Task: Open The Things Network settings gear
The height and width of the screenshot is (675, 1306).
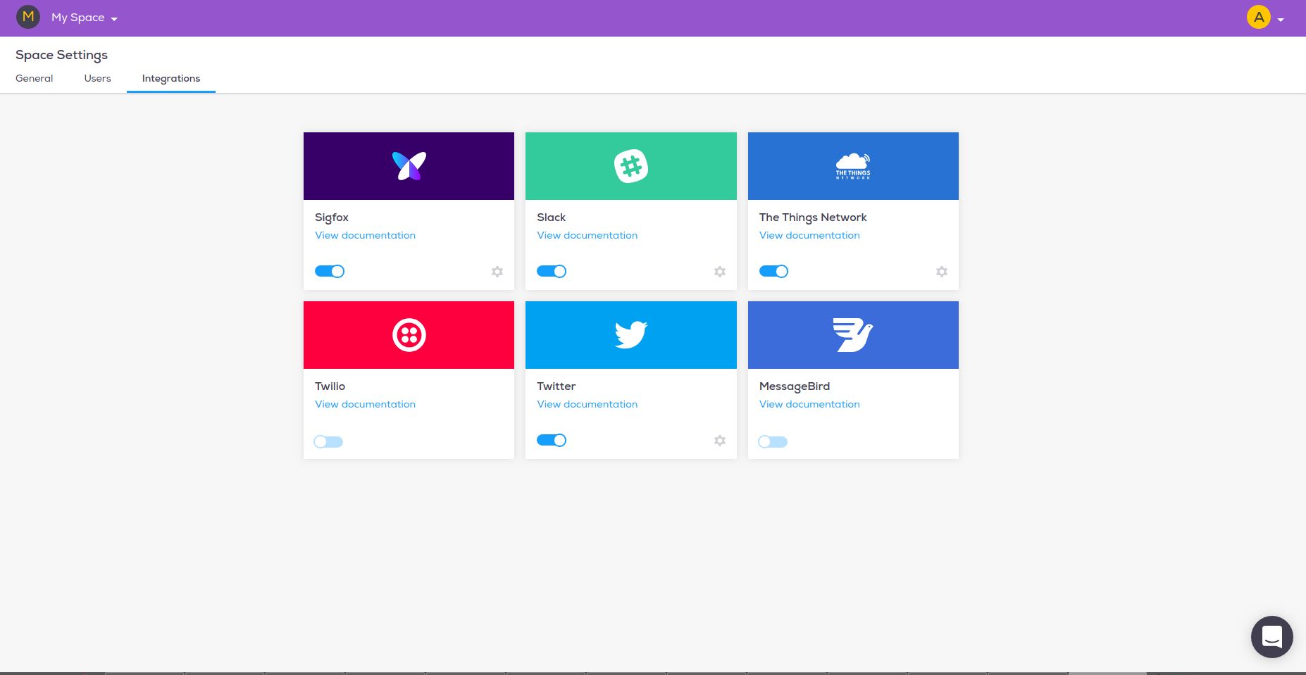Action: tap(942, 272)
